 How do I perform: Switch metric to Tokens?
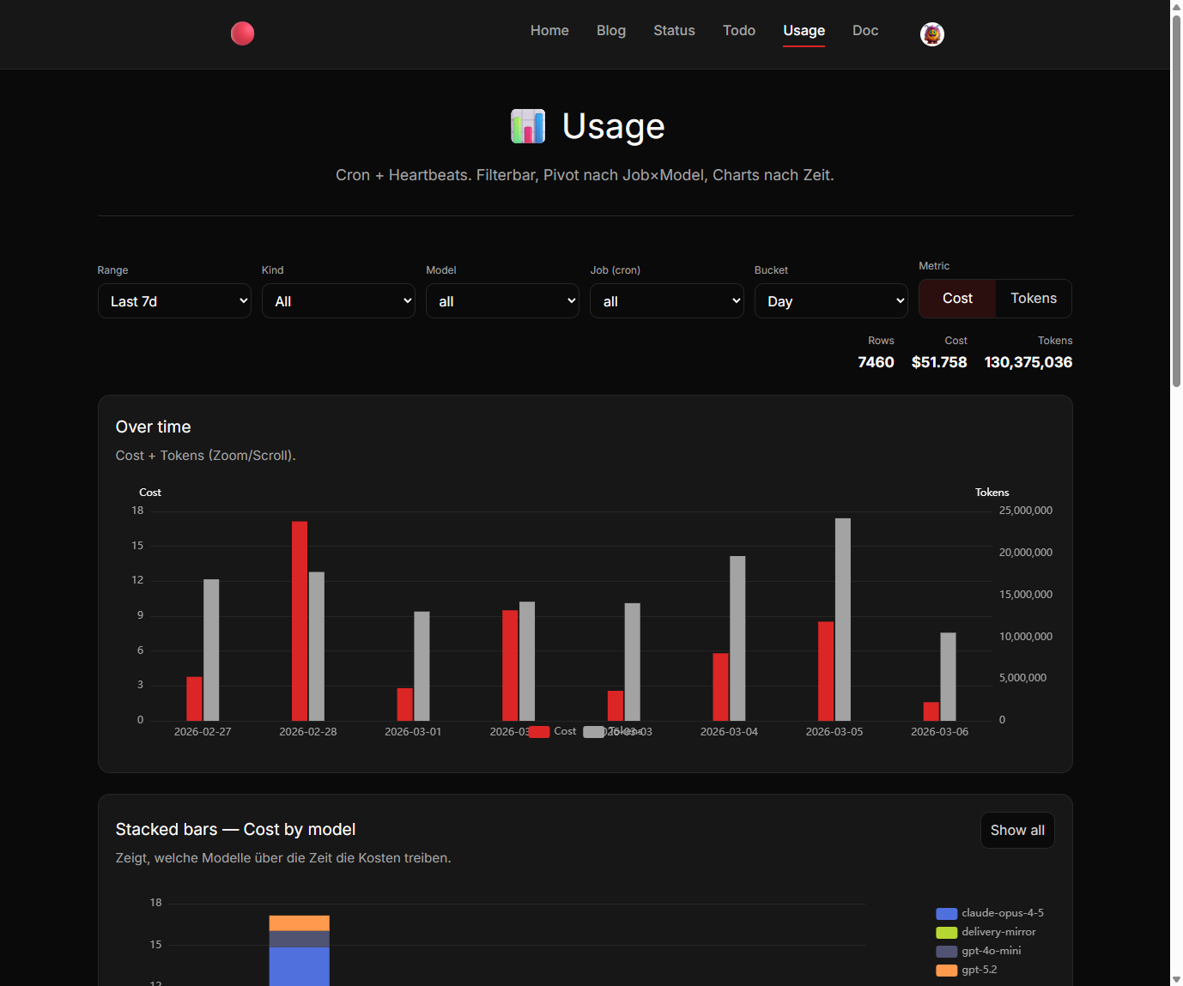[x=1033, y=299]
